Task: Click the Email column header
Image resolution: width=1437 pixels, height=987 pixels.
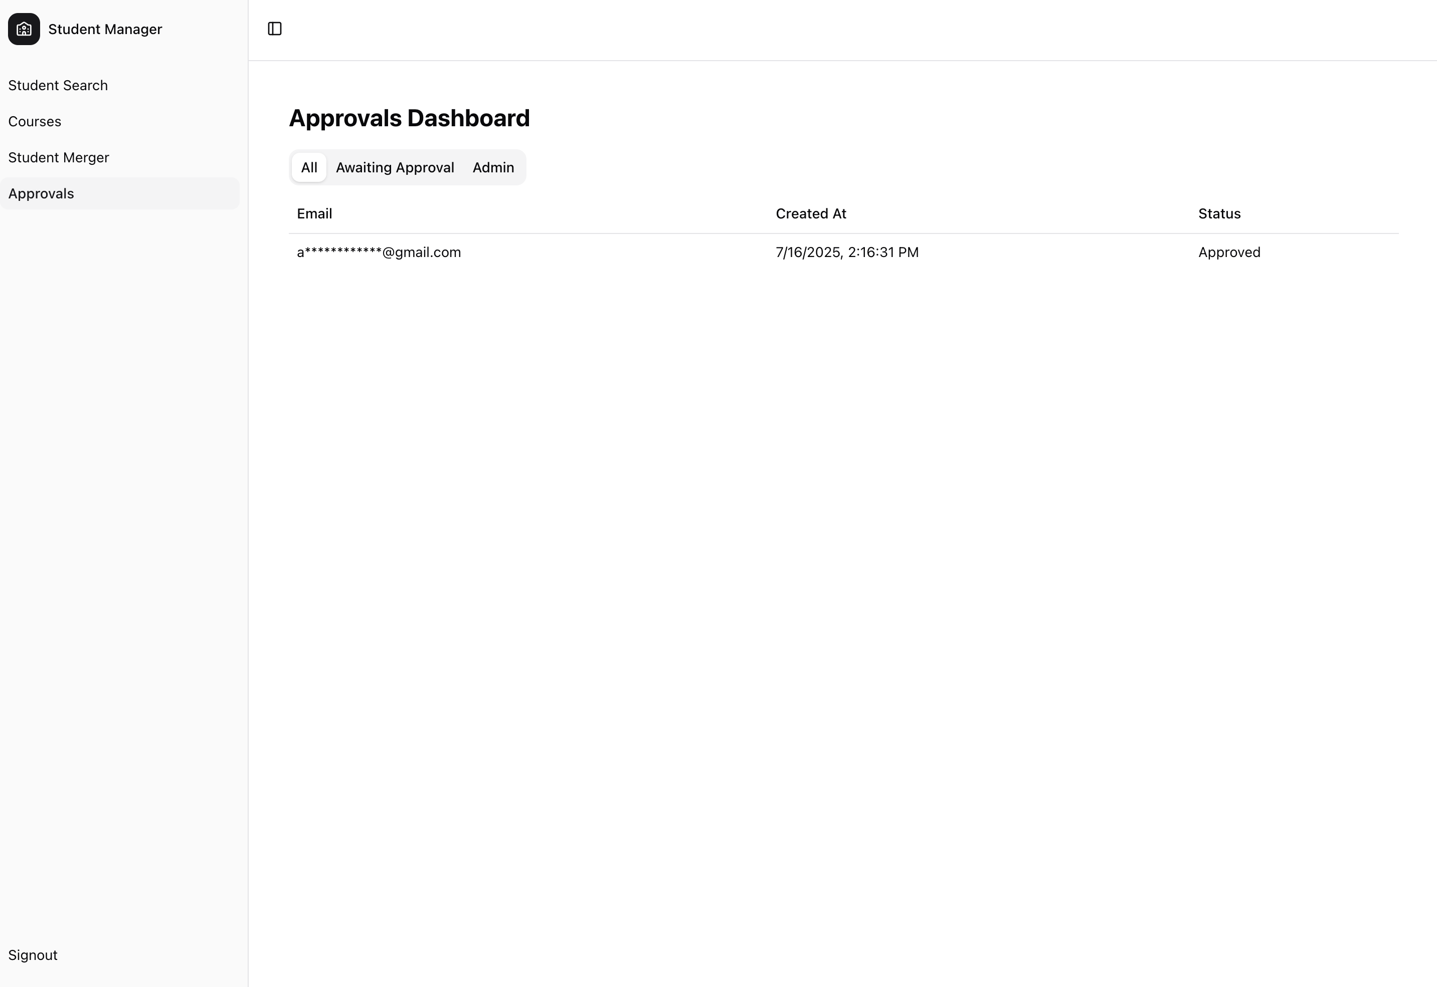Action: pyautogui.click(x=314, y=213)
